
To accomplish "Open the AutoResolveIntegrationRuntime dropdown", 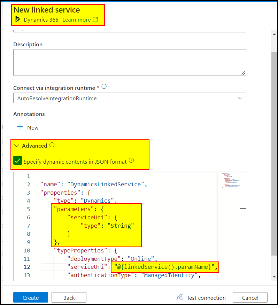I will 130,98.
